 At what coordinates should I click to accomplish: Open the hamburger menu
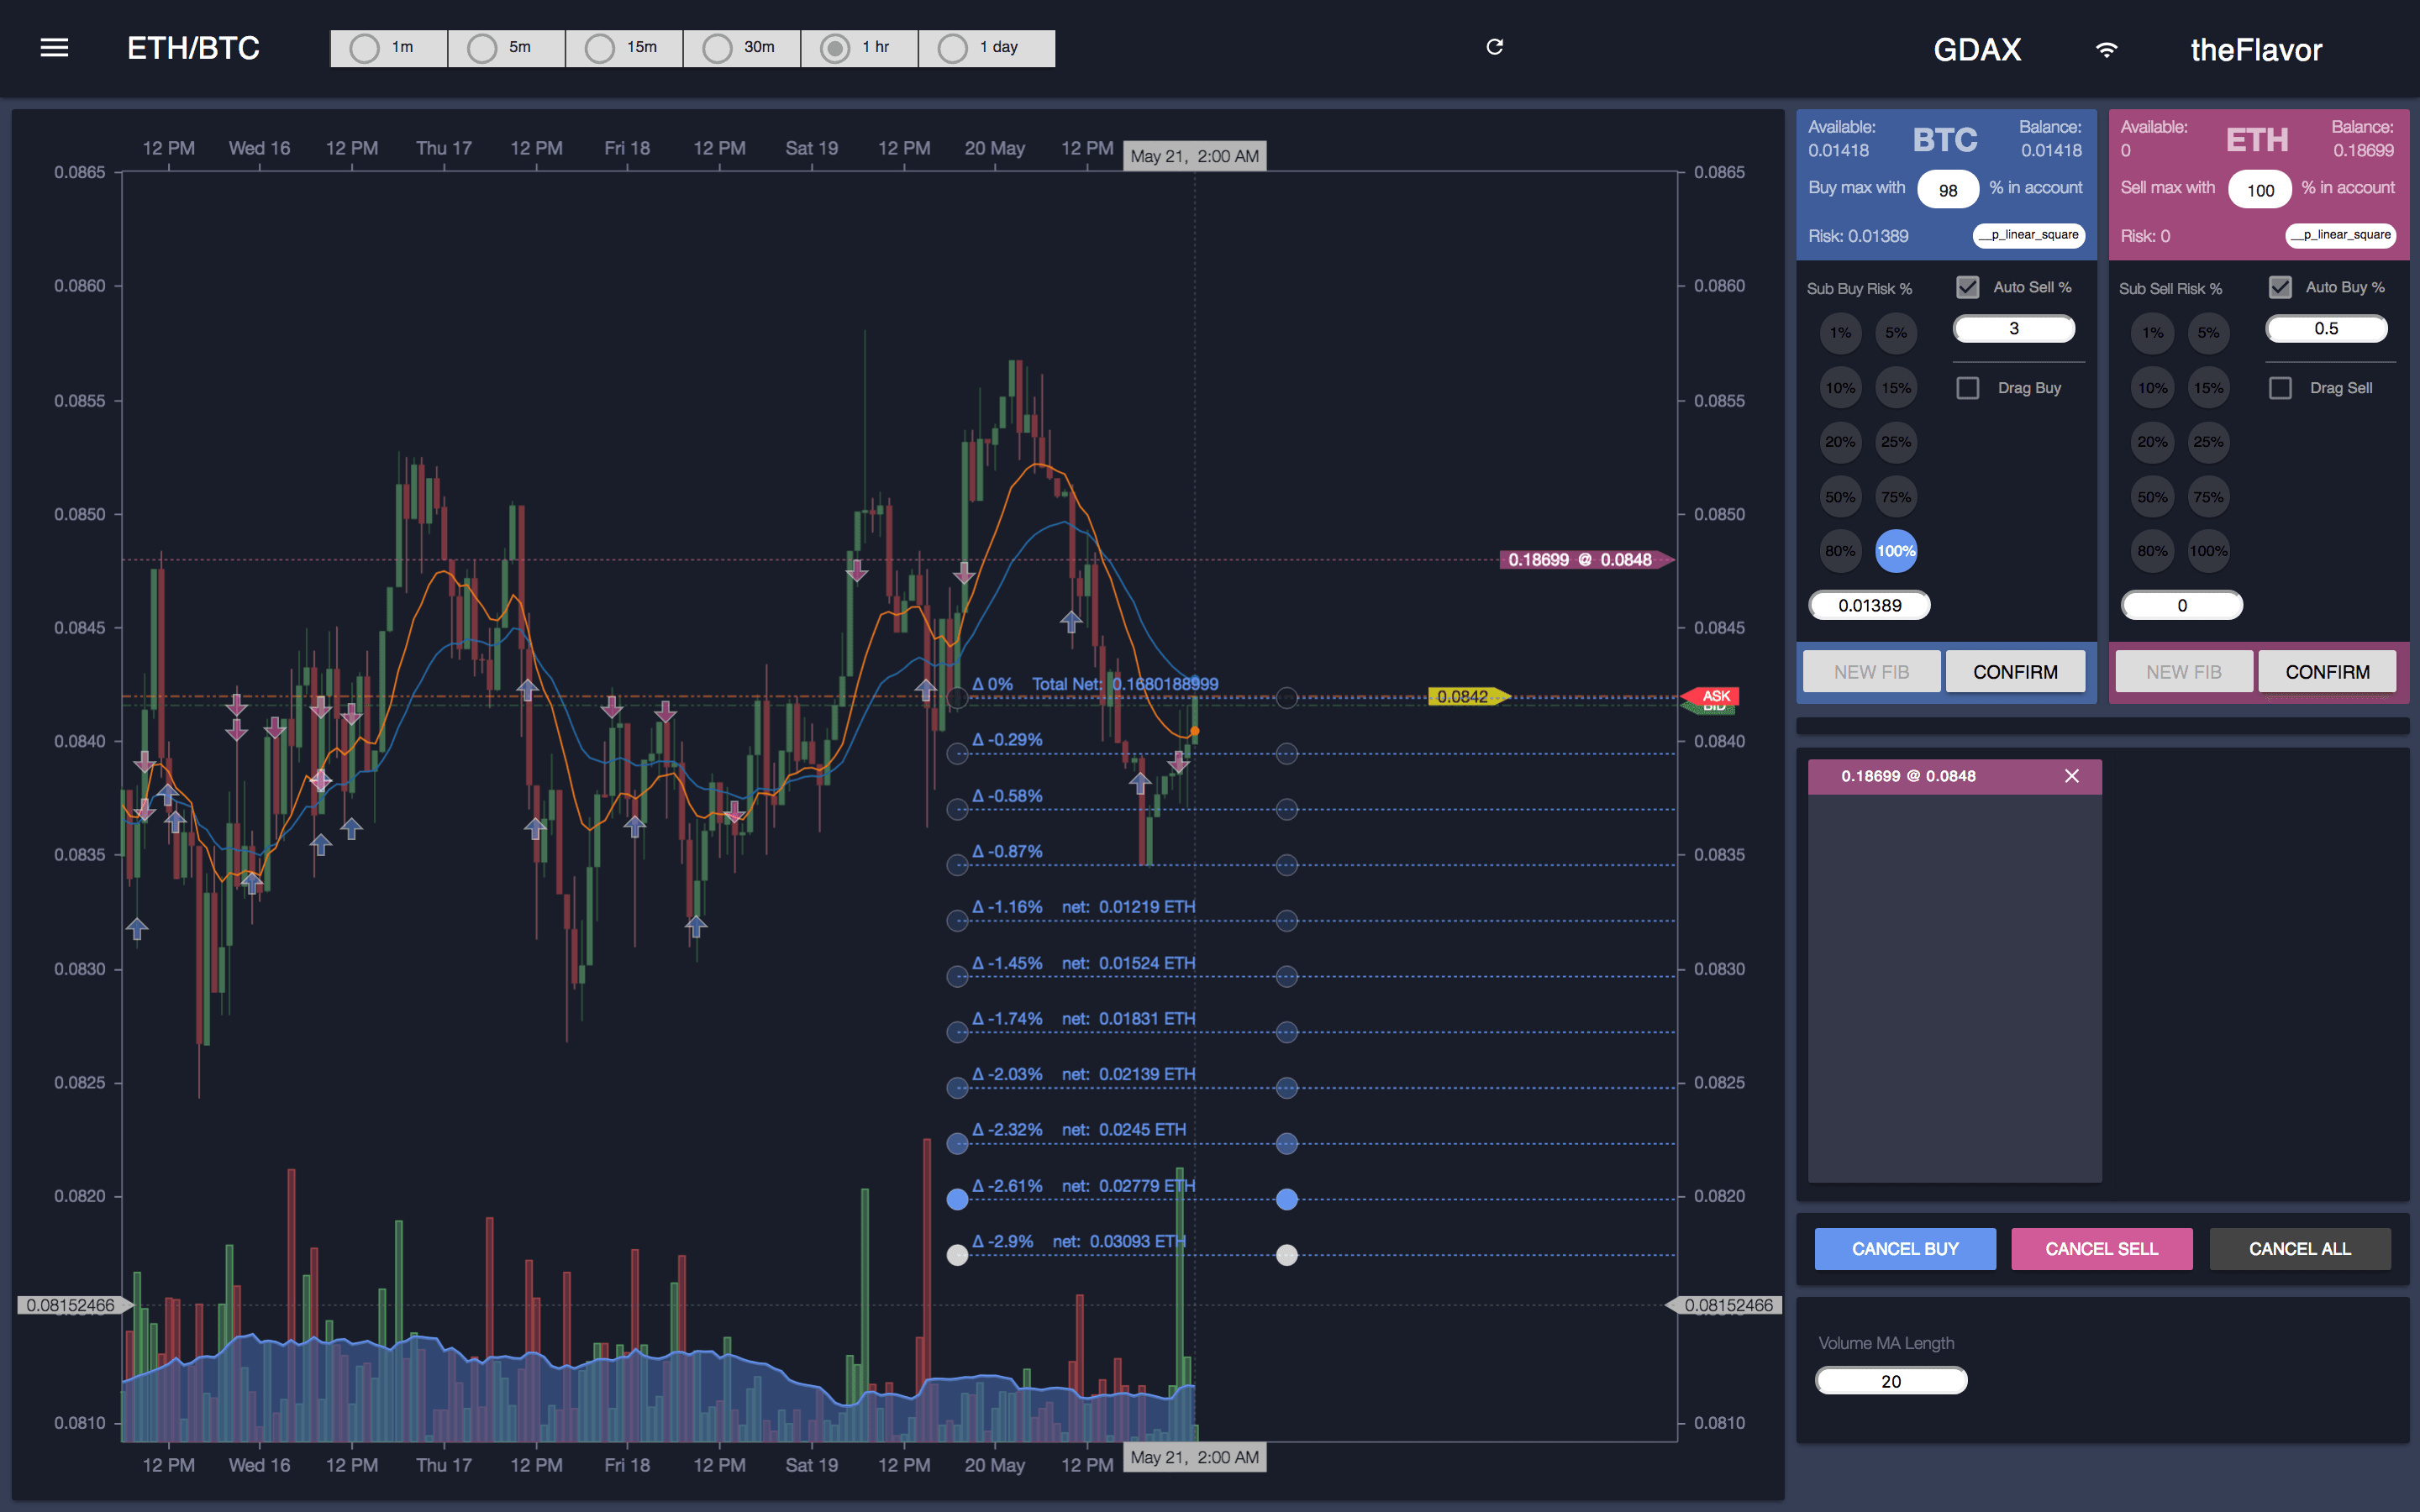[x=54, y=47]
